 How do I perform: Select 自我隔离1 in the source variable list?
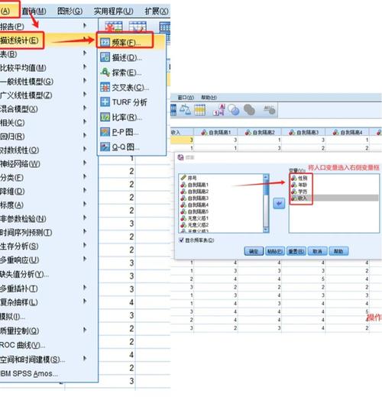(195, 185)
